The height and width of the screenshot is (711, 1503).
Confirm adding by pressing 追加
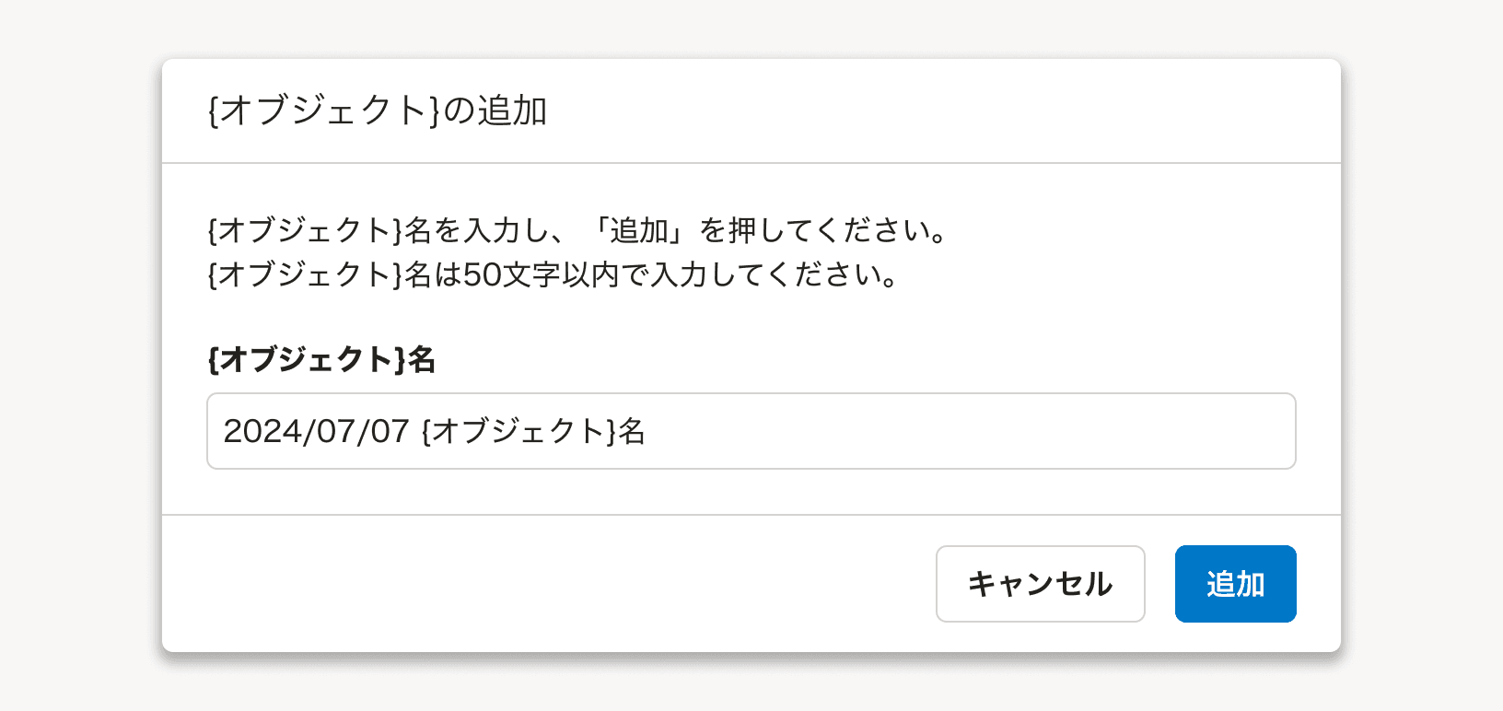click(1235, 583)
